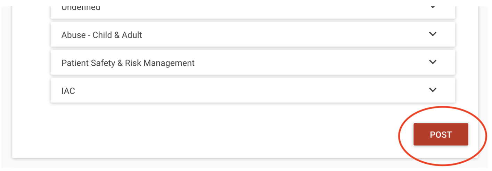Click the chevron on the partially visible Undefined row
This screenshot has height=171, width=492.
point(433,7)
